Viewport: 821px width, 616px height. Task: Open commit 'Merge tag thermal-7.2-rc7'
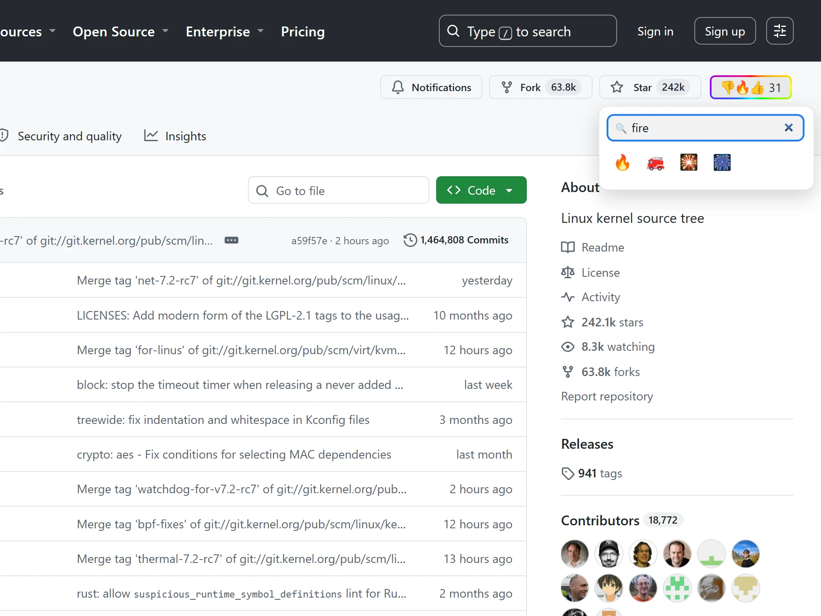241,559
